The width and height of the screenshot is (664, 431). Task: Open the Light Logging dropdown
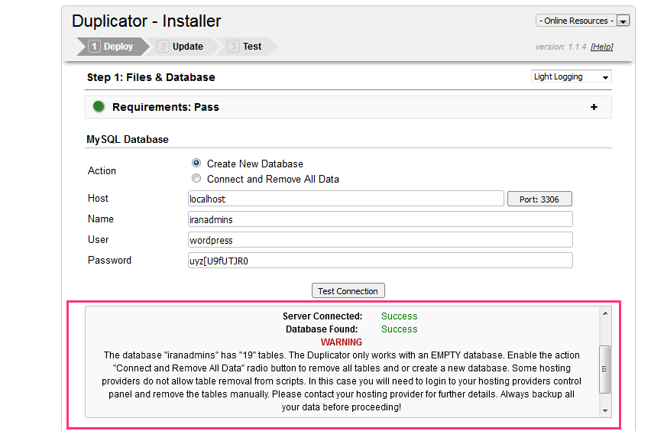pos(571,76)
